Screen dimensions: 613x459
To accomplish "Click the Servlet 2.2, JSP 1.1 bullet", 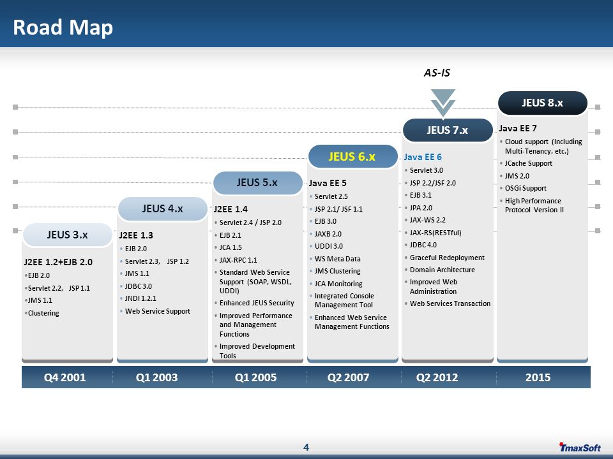I will pyautogui.click(x=57, y=288).
